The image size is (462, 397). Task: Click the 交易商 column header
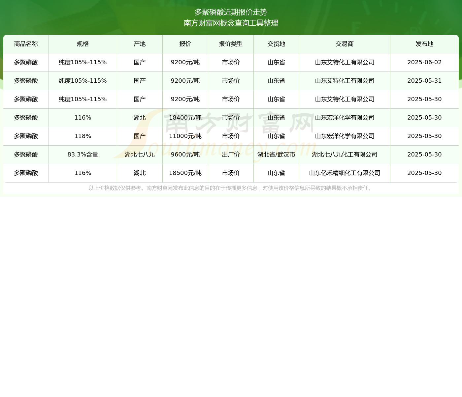point(345,44)
